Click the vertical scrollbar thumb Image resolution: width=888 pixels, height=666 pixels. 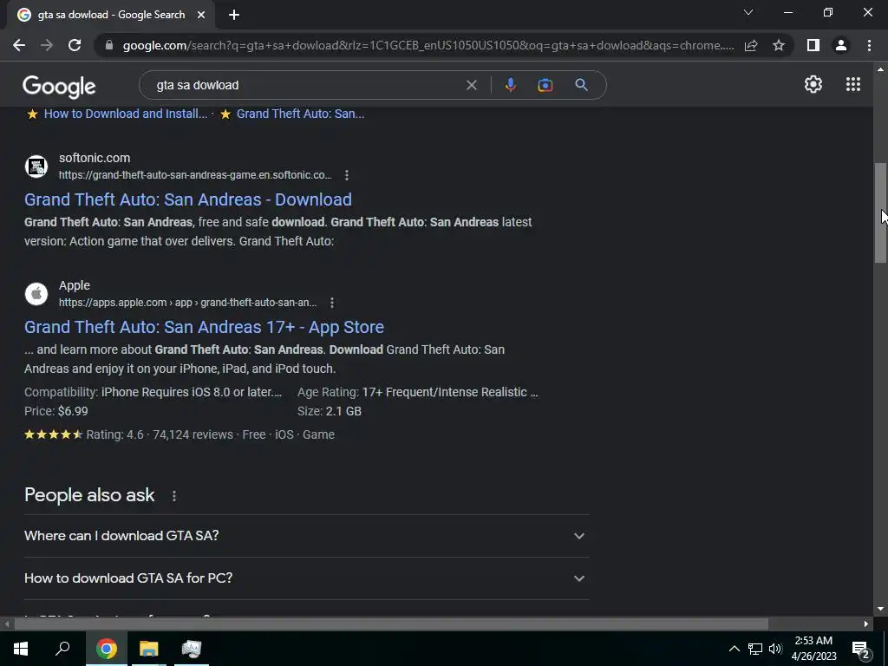pos(880,213)
